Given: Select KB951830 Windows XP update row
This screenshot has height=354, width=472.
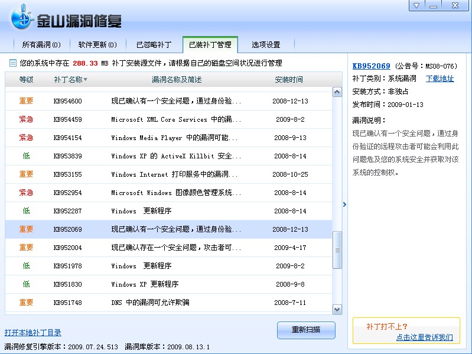Looking at the screenshot, I should coord(168,284).
